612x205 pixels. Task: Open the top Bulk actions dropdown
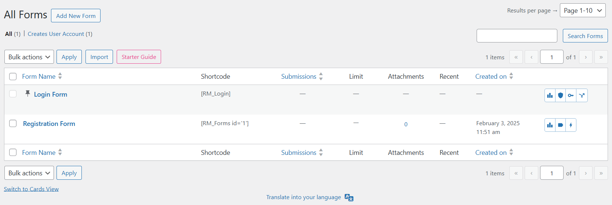tap(29, 57)
